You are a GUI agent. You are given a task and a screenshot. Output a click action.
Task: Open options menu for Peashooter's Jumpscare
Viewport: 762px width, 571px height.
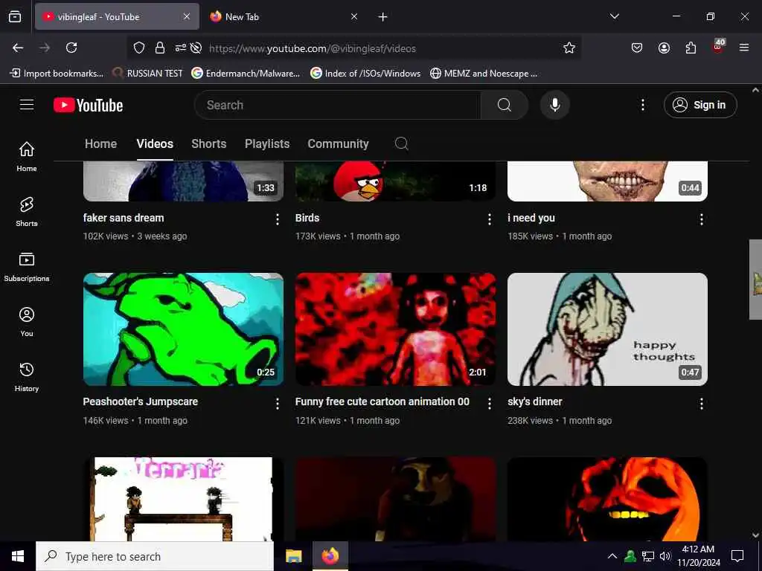[278, 404]
